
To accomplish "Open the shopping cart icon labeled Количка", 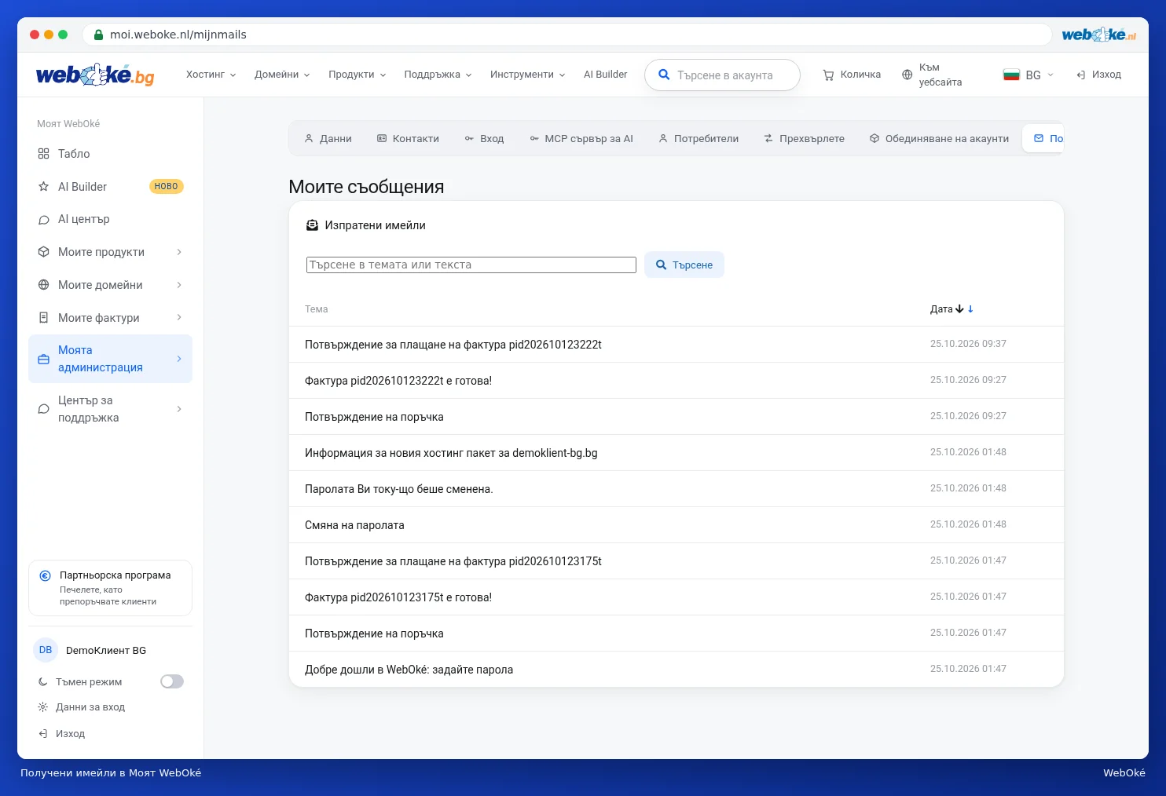I will tap(828, 75).
